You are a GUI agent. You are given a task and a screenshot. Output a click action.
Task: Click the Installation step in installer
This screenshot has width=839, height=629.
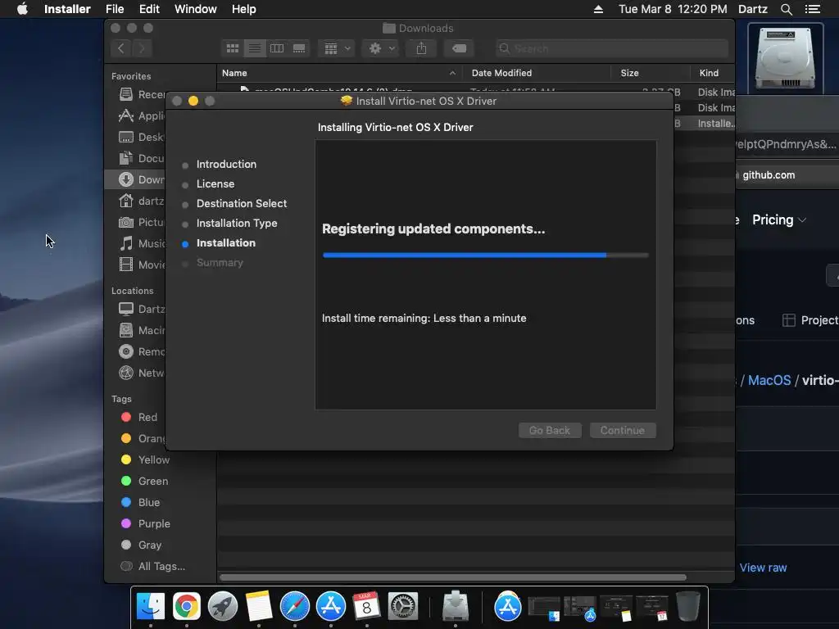(226, 242)
